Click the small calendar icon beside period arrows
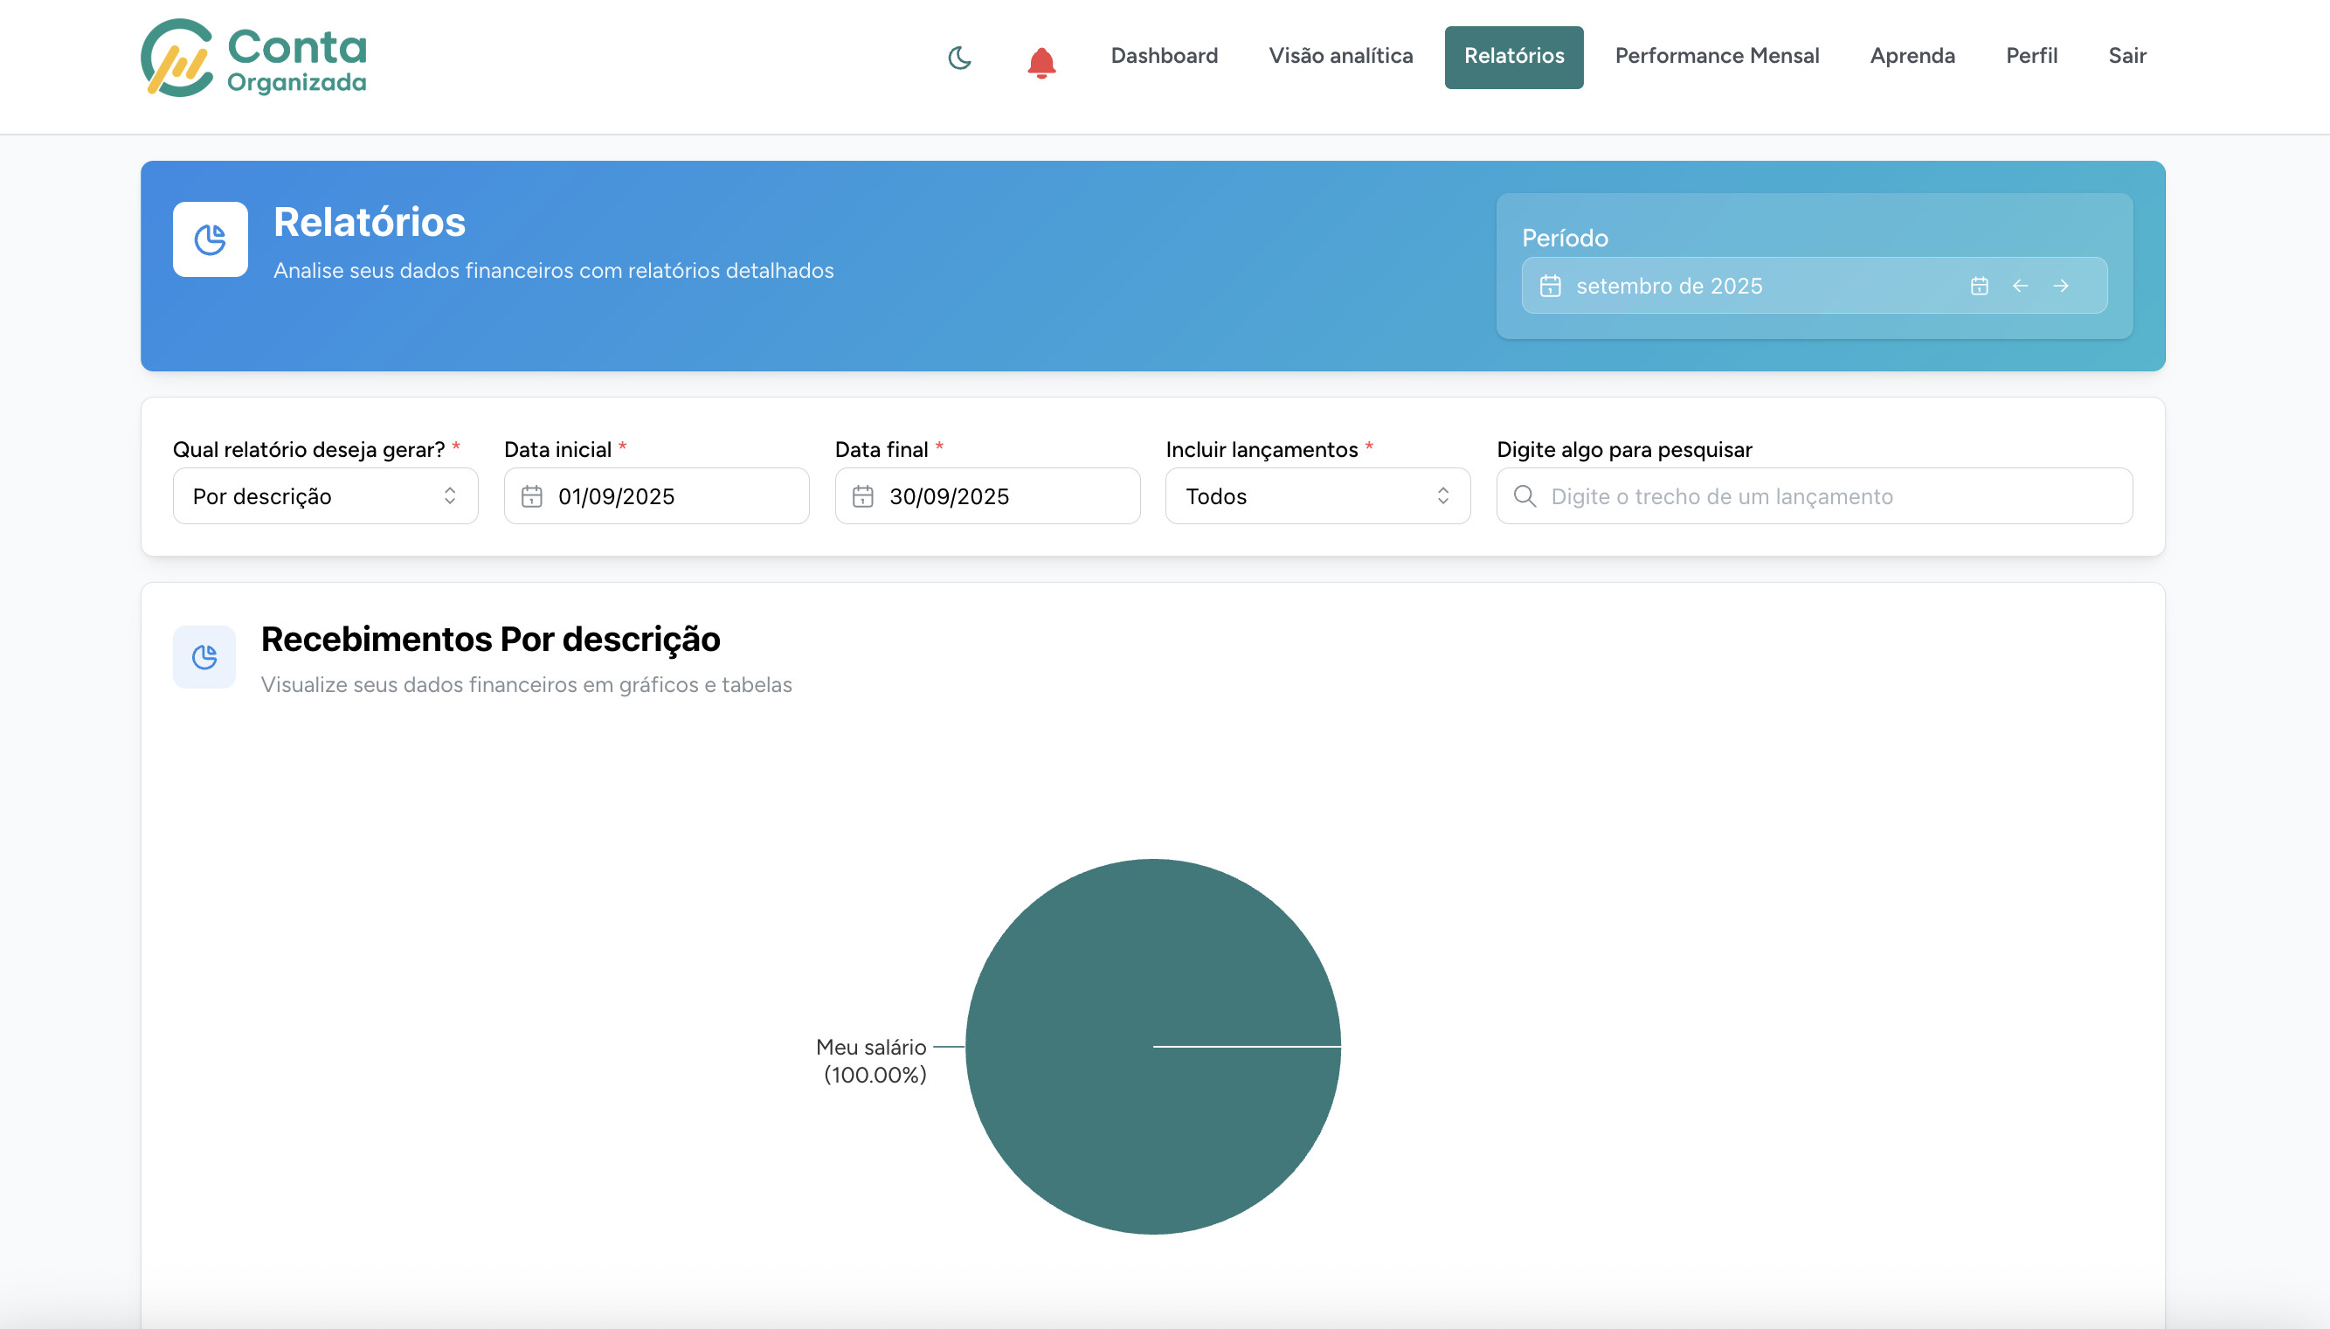Image resolution: width=2330 pixels, height=1329 pixels. tap(1979, 286)
